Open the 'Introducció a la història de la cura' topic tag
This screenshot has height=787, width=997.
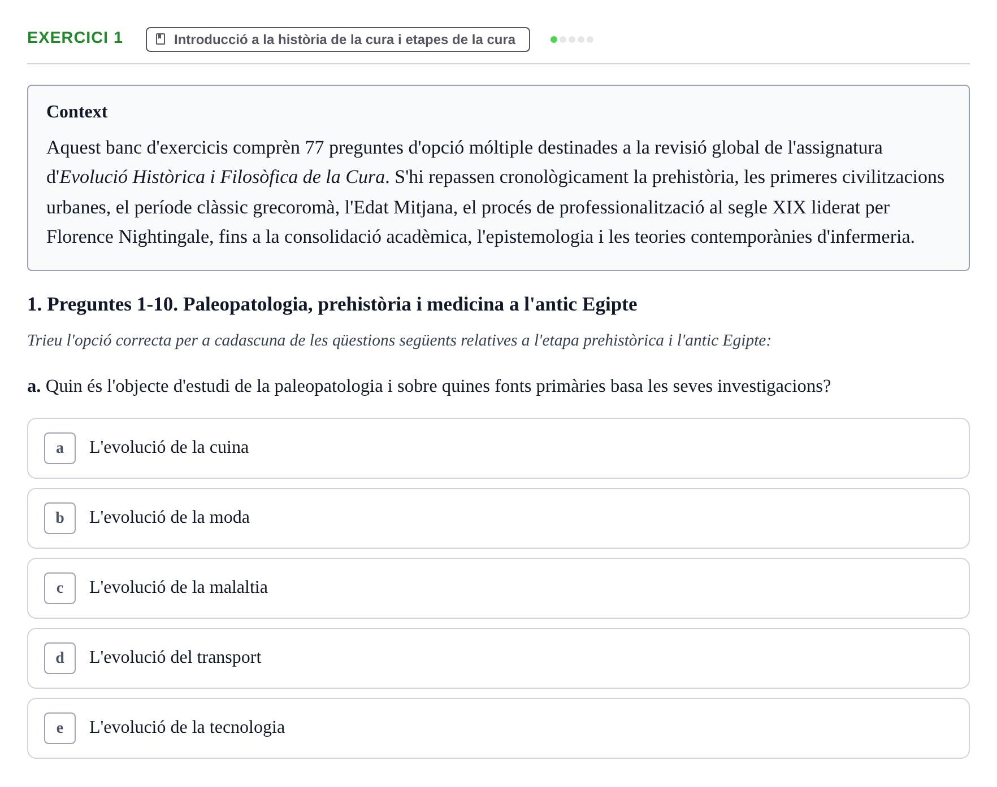pyautogui.click(x=337, y=40)
